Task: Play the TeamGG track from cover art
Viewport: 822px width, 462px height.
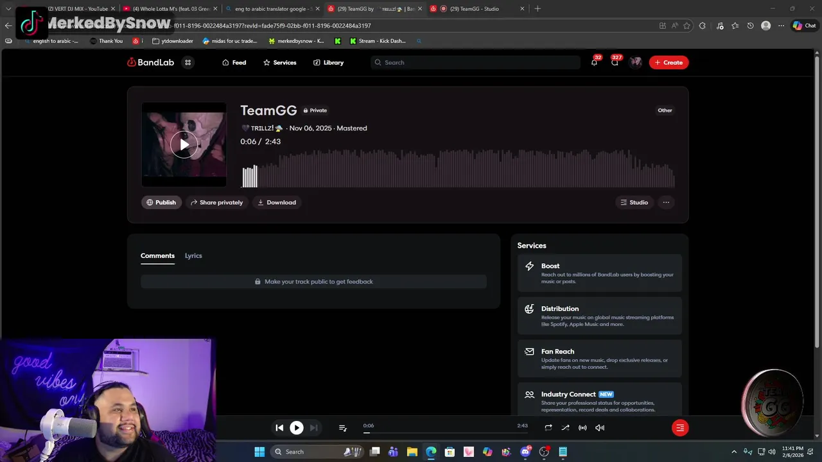Action: pyautogui.click(x=184, y=145)
